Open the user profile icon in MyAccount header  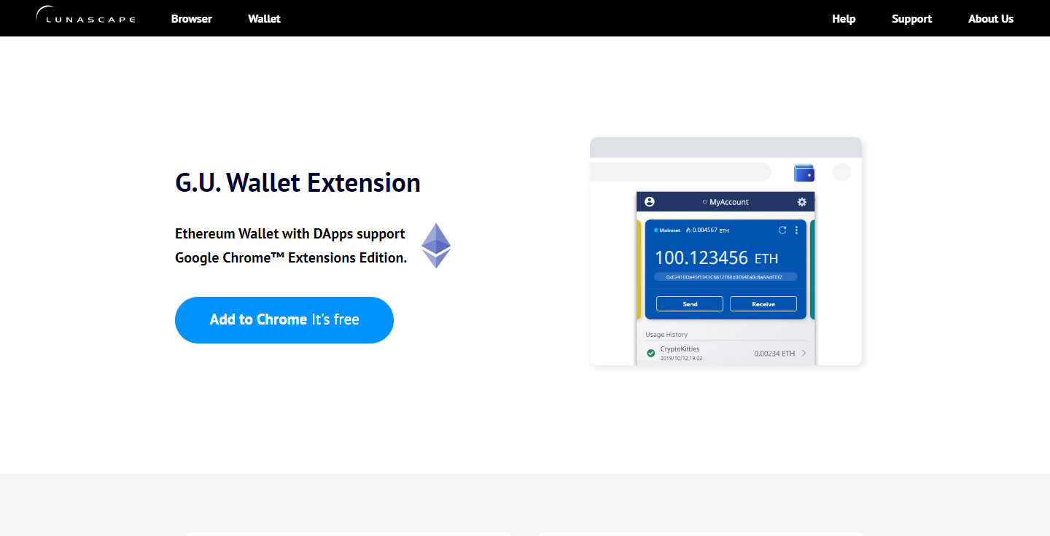coord(650,202)
